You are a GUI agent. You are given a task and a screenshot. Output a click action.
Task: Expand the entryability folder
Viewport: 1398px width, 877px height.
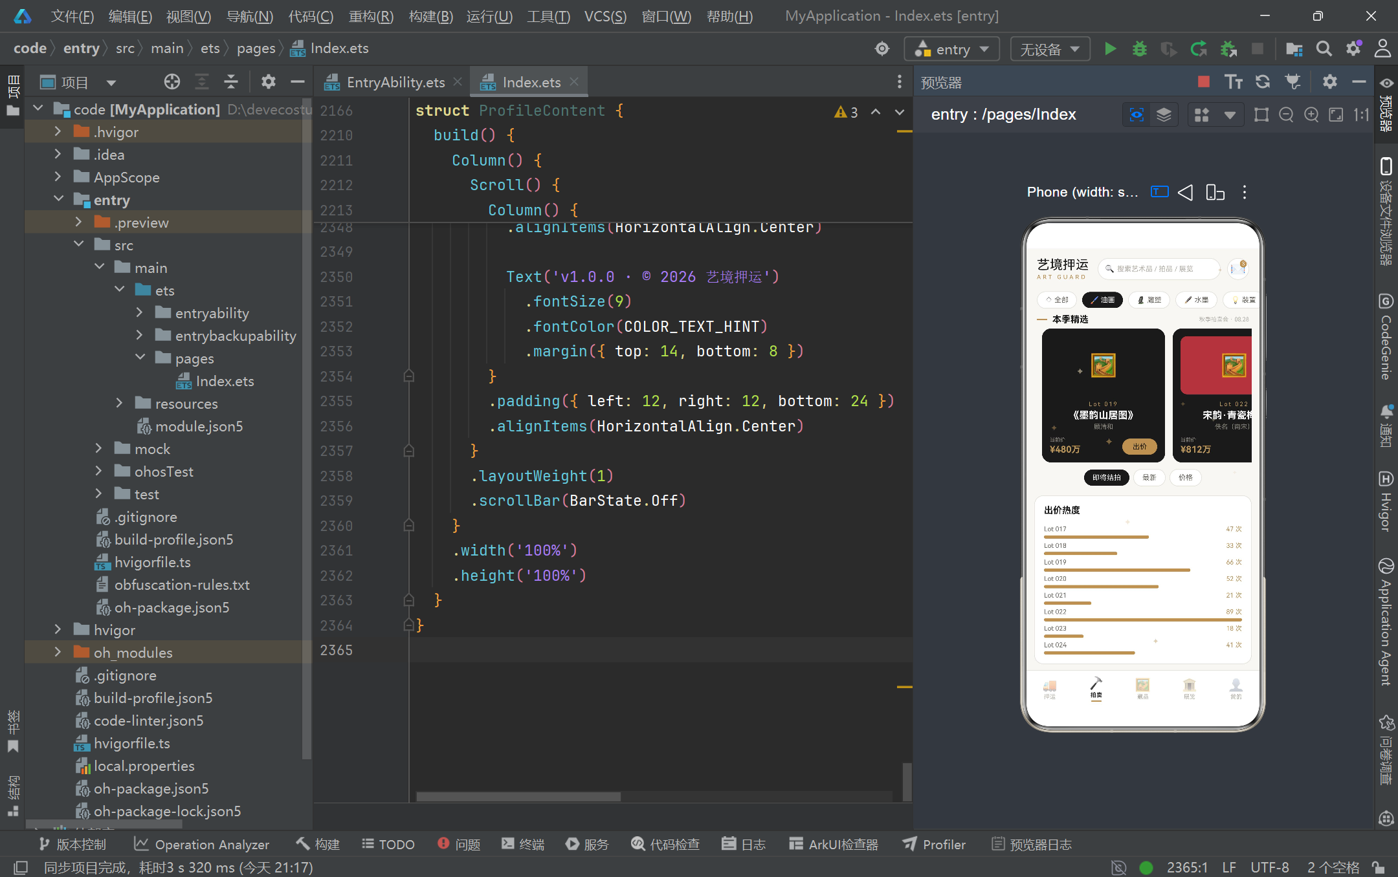[x=140, y=313]
